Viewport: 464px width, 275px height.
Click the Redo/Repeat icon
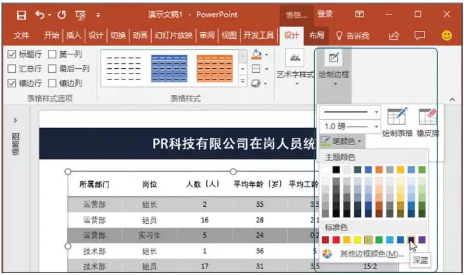coord(62,15)
